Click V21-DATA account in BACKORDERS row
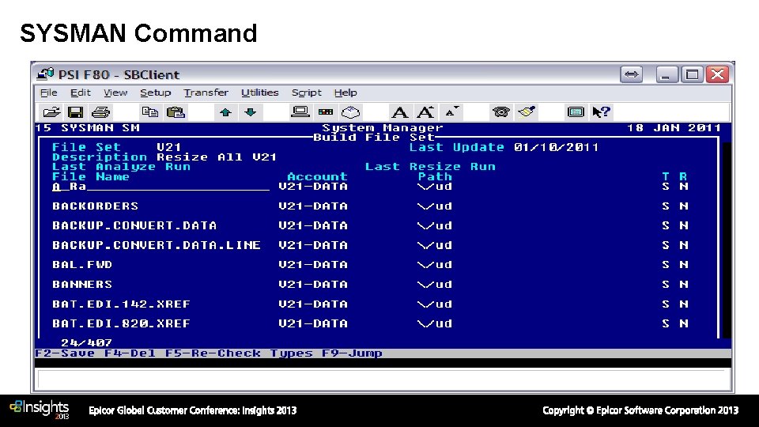759x427 pixels. (313, 206)
